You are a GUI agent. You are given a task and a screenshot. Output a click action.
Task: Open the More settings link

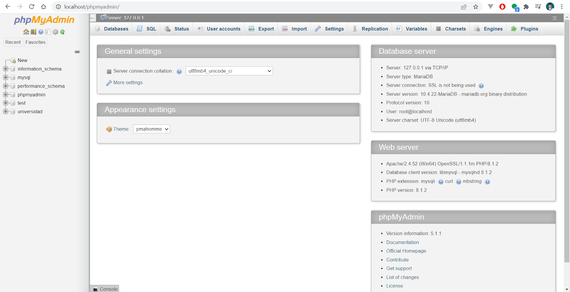(x=128, y=83)
